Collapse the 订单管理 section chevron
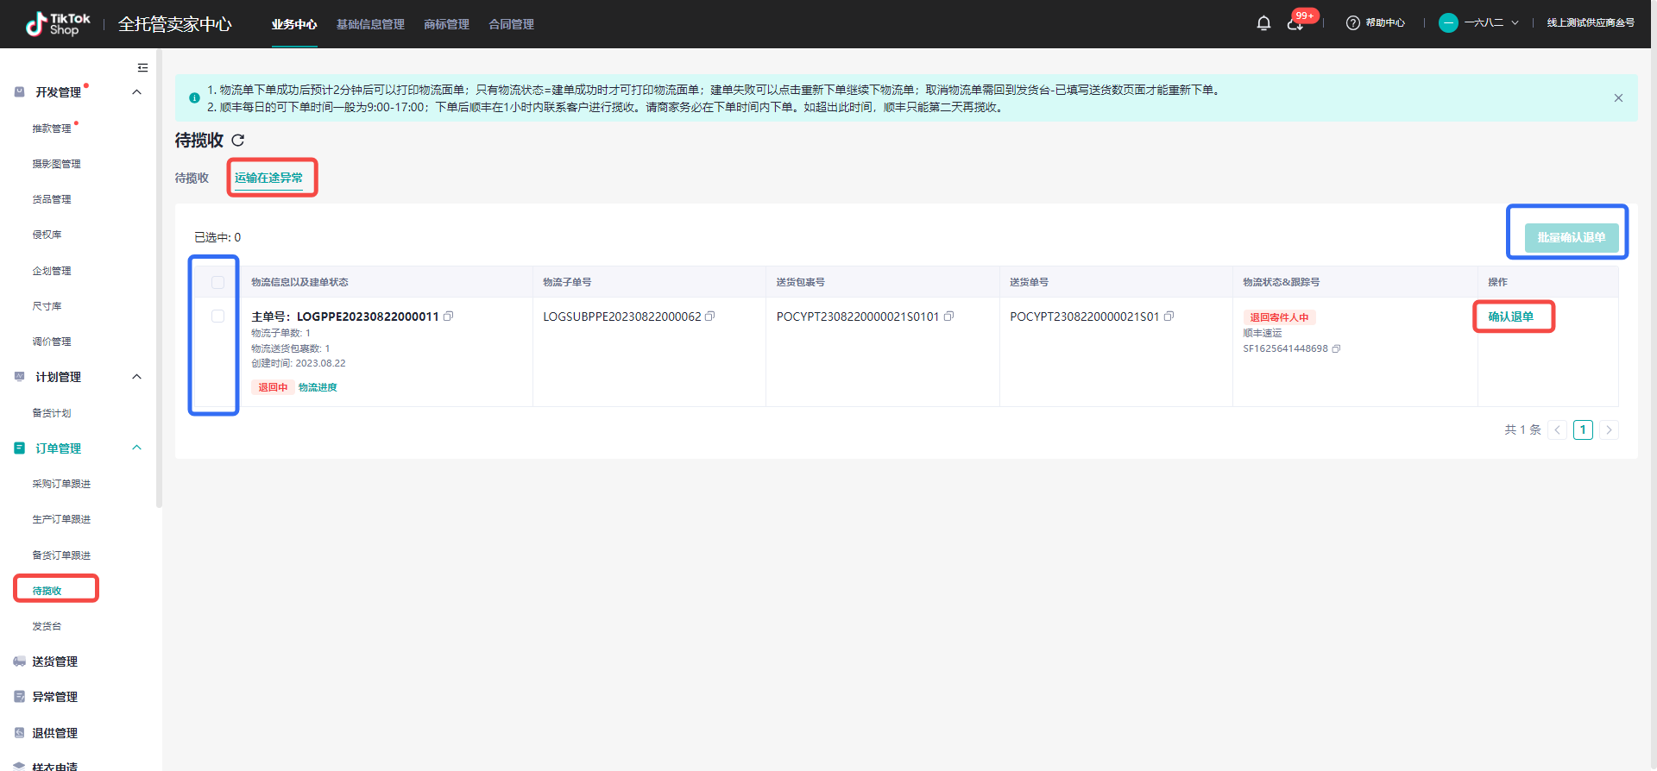The height and width of the screenshot is (771, 1657). [136, 448]
